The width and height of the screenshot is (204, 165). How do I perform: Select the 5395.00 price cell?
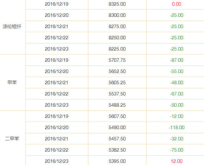117,161
